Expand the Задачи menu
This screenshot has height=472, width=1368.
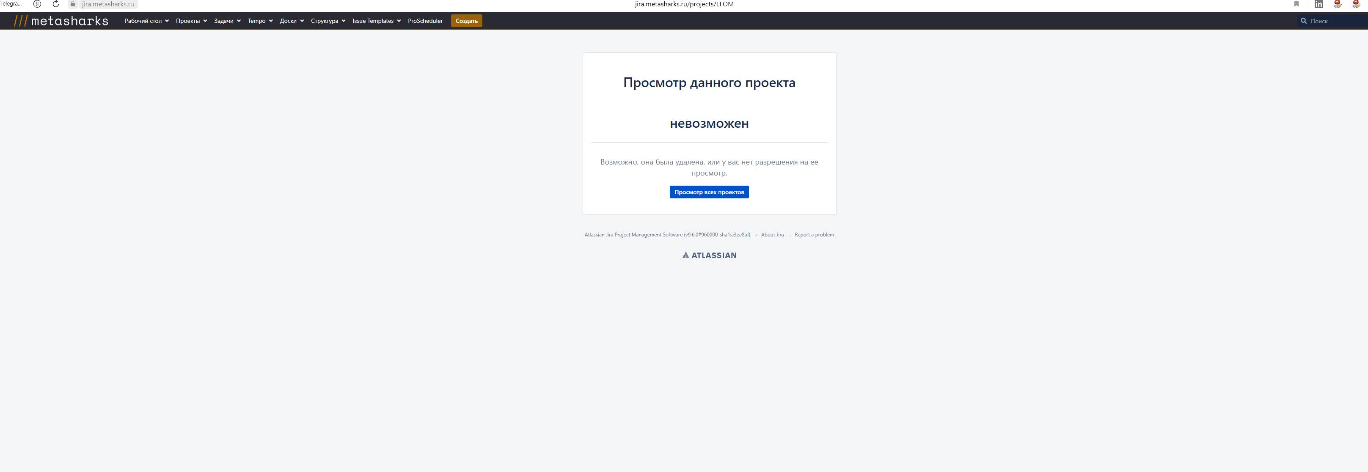(x=227, y=21)
